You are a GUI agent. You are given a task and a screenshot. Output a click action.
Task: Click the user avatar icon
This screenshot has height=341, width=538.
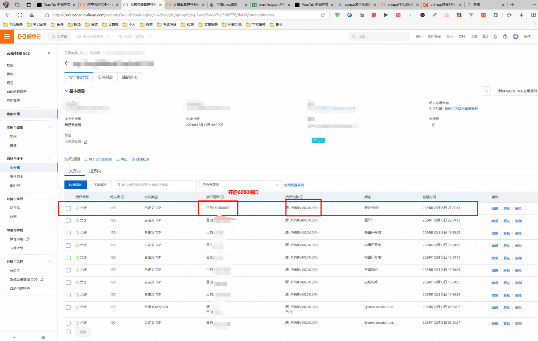point(515,36)
